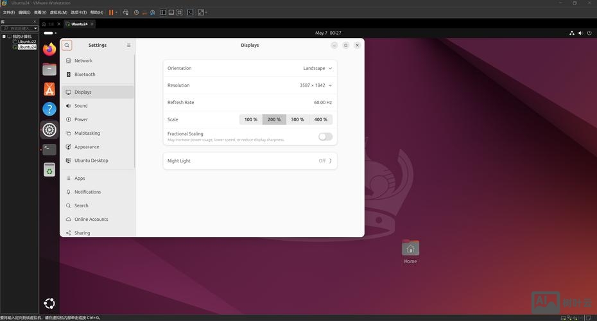The image size is (597, 321).
Task: Open the Files app in the dock
Action: 49,69
